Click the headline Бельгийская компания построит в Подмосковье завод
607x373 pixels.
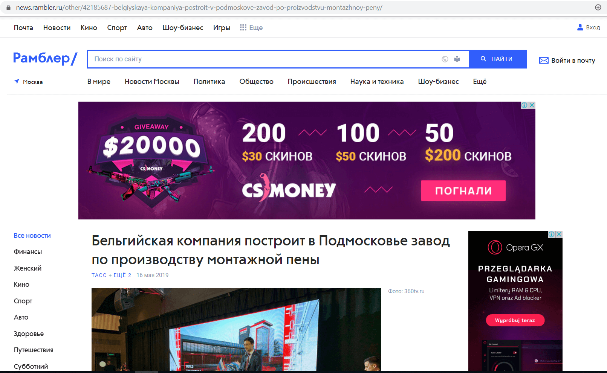(x=271, y=250)
